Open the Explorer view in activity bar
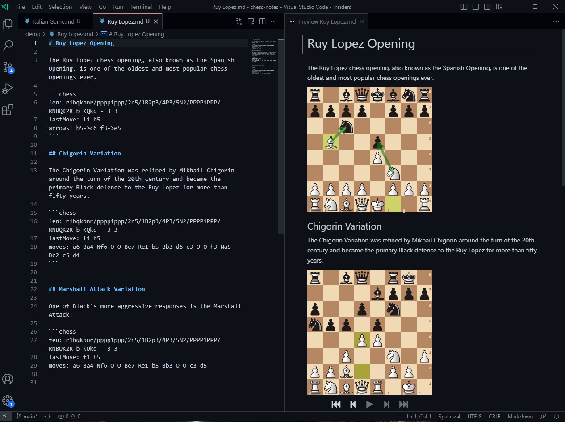 click(x=8, y=24)
